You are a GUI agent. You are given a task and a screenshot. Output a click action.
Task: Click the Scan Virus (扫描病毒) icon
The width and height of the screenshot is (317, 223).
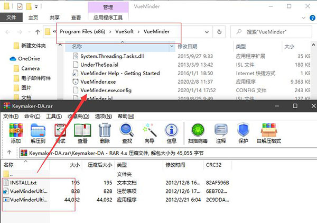(x=198, y=130)
